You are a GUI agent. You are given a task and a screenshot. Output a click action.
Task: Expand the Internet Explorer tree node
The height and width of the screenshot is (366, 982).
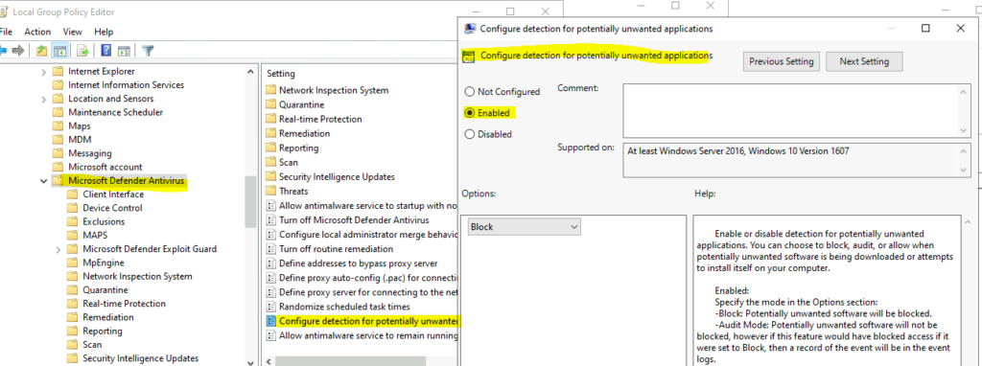[x=43, y=71]
